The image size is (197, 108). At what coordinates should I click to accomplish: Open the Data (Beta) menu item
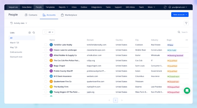(x=27, y=7)
